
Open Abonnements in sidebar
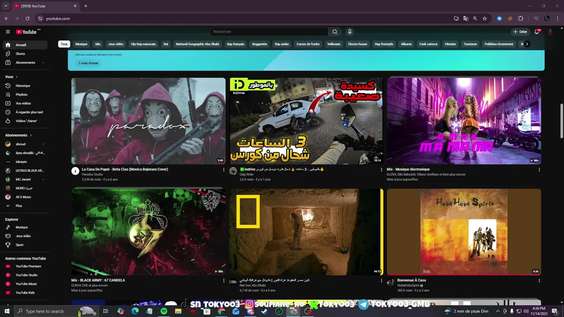click(x=26, y=63)
